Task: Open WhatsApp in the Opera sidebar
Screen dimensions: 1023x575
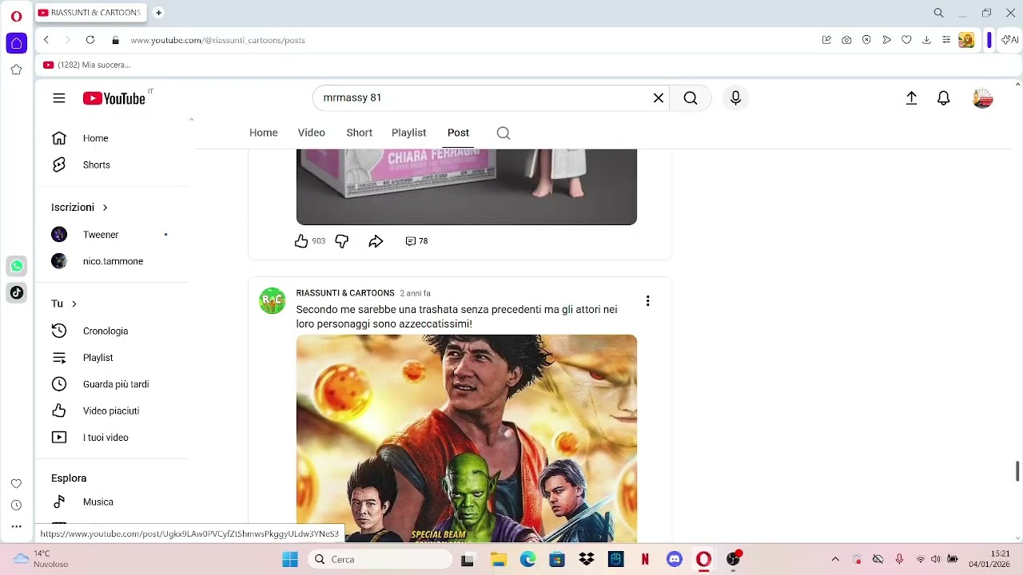Action: tap(17, 266)
